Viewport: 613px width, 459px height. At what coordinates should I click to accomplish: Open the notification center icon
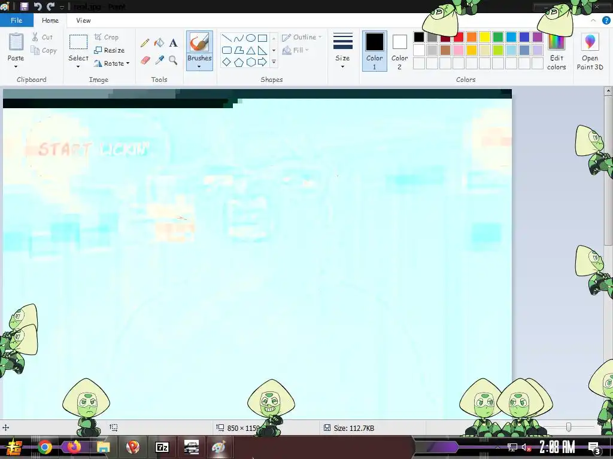click(x=594, y=448)
